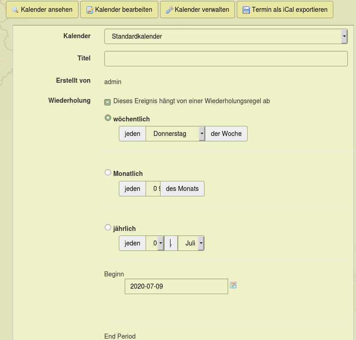Click the Titel field label
This screenshot has width=356, height=340.
pos(84,58)
